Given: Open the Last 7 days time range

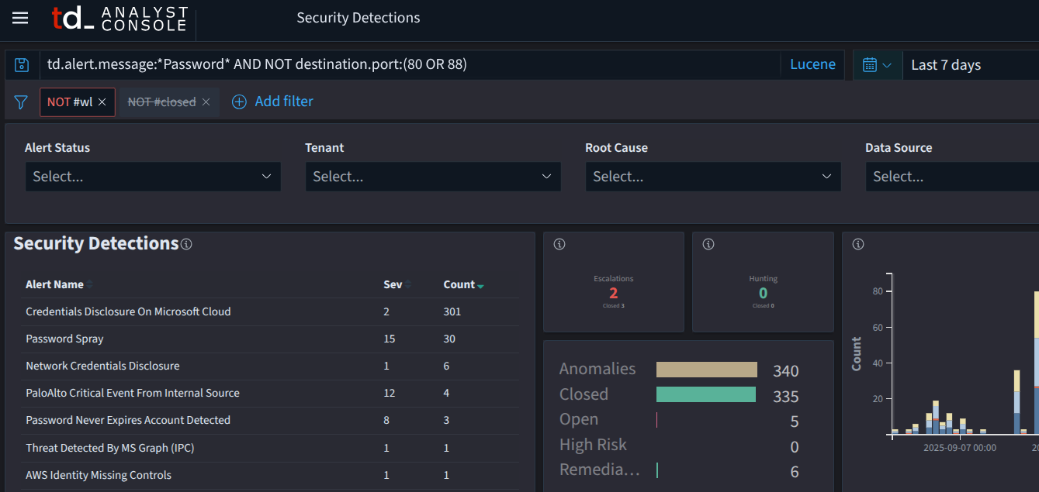Looking at the screenshot, I should click(946, 65).
